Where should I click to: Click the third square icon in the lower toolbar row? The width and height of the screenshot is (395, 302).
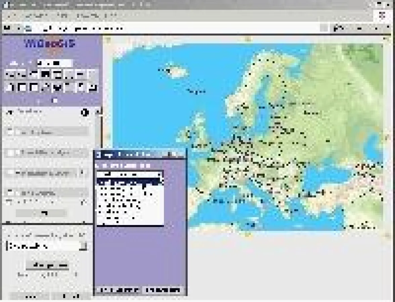(x=34, y=88)
